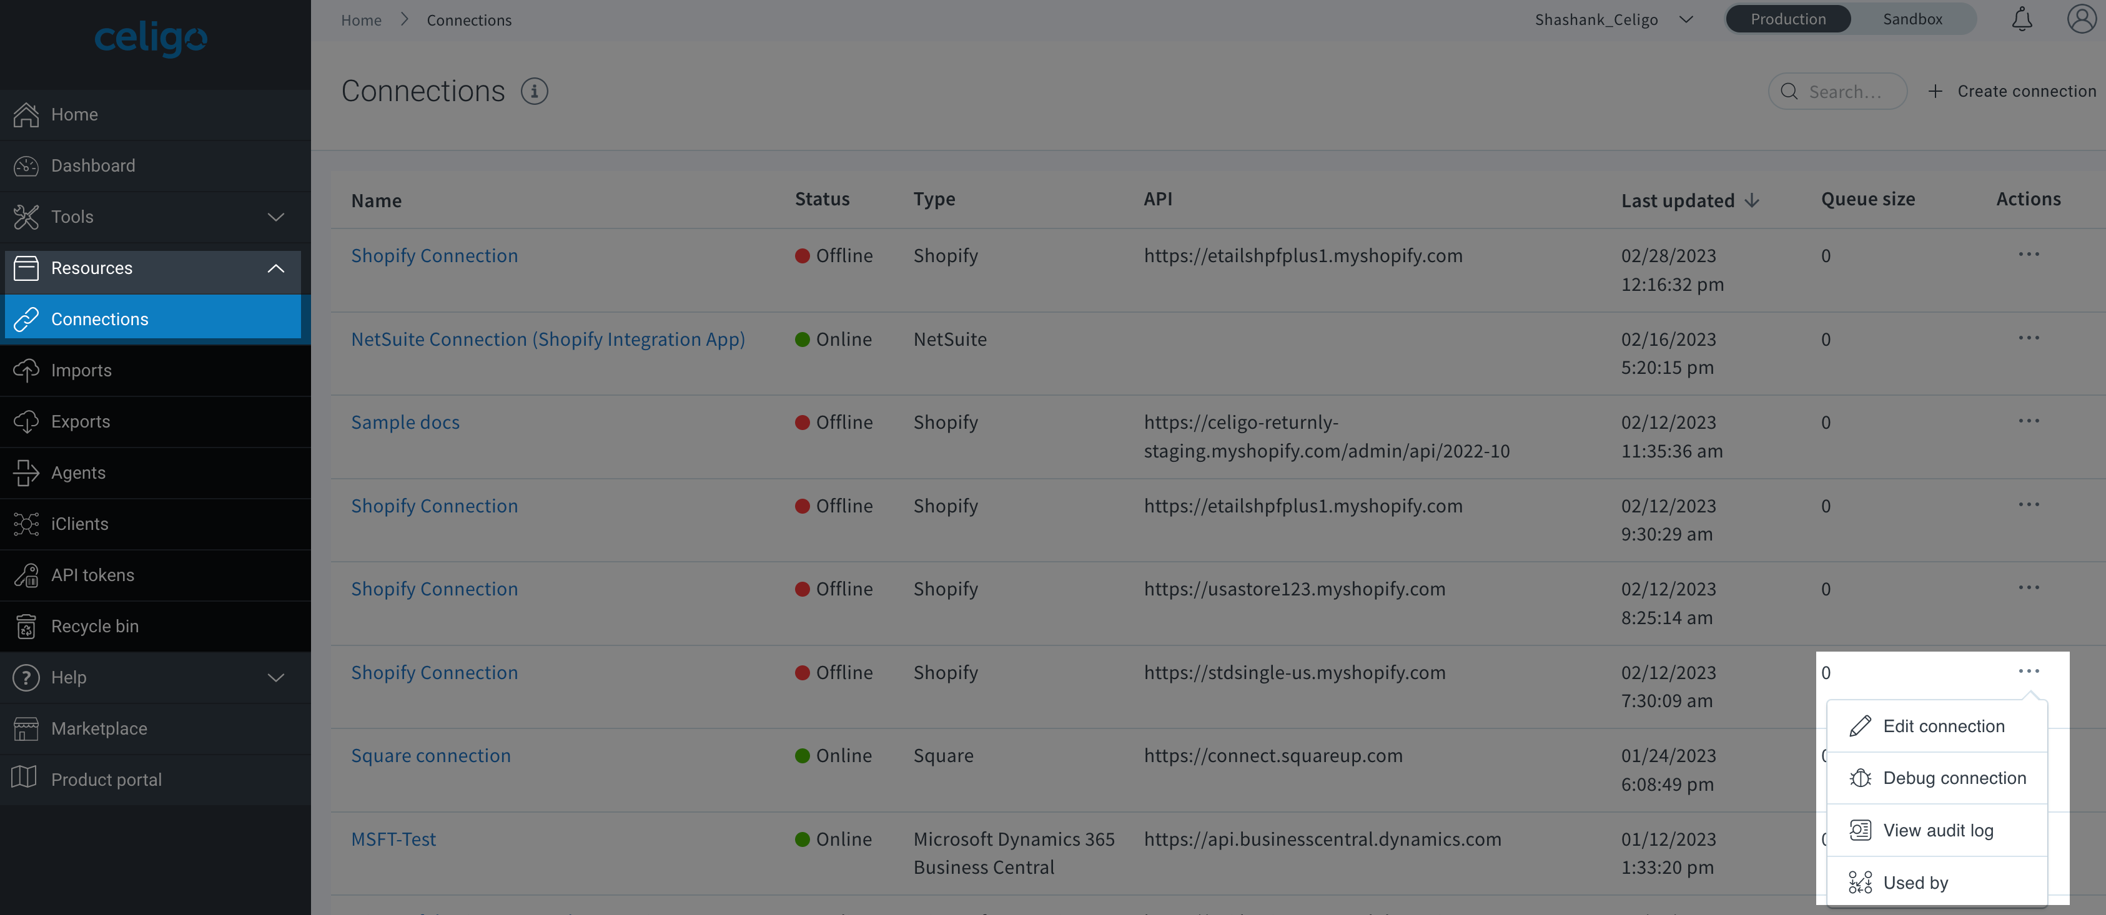This screenshot has height=915, width=2106.
Task: Click the Dashboard gauge icon
Action: pos(26,166)
